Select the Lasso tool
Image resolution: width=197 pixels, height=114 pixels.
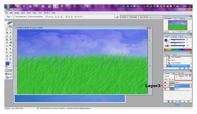tap(7, 29)
